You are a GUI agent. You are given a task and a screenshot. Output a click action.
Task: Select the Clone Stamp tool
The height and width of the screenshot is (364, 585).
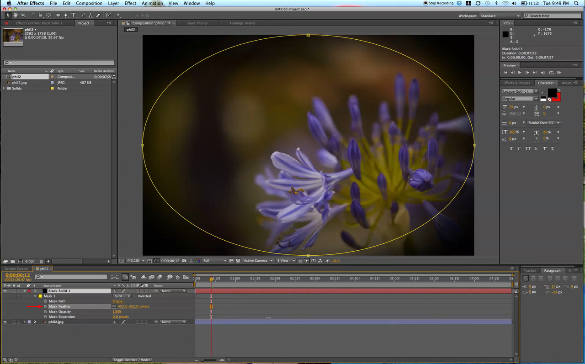tap(90, 15)
